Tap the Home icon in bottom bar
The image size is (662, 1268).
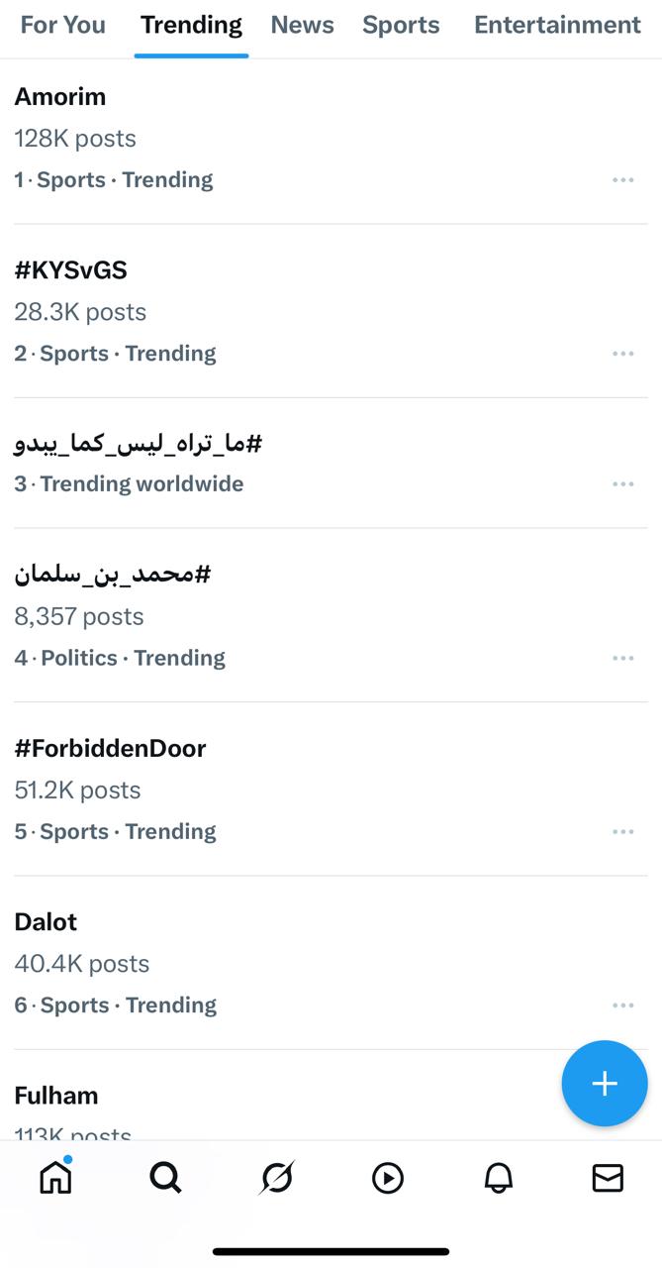click(55, 1177)
